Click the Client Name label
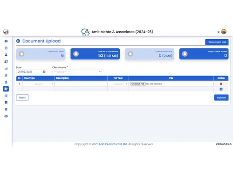Screen dimensions: 233x175 point(59,67)
